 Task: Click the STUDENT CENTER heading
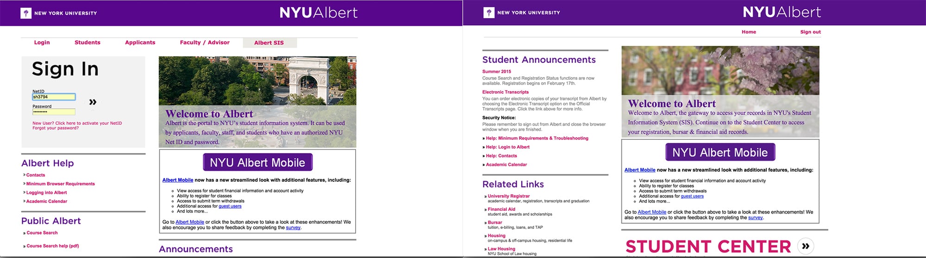708,246
